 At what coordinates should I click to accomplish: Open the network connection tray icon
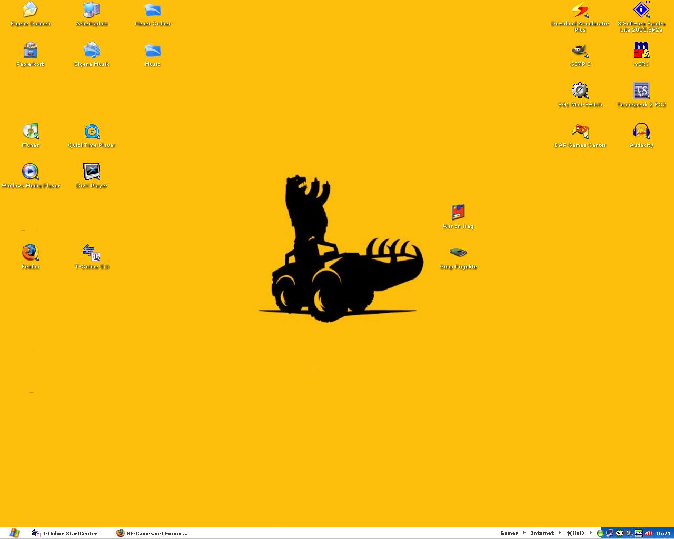pos(610,533)
